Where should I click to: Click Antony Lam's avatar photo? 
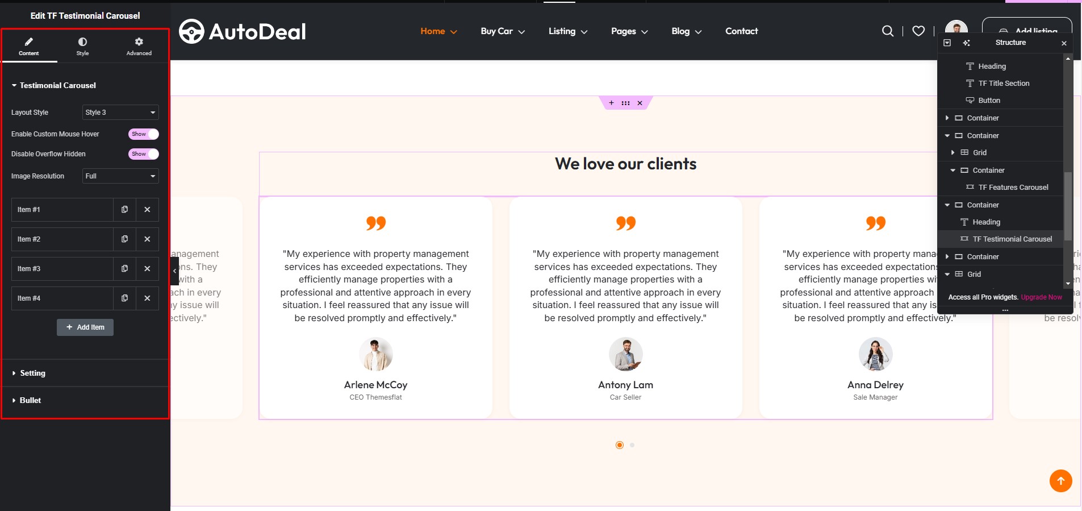point(625,354)
